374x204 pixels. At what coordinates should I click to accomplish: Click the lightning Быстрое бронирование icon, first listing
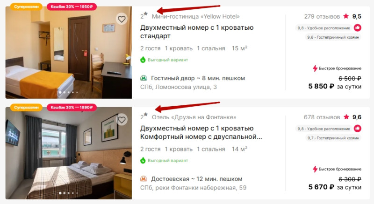315,68
